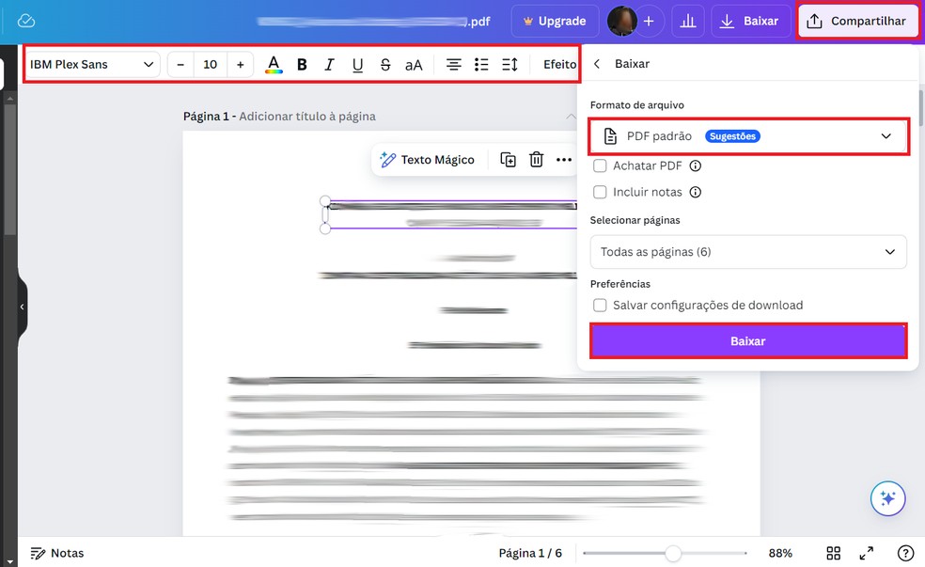Toggle underline formatting

point(357,64)
